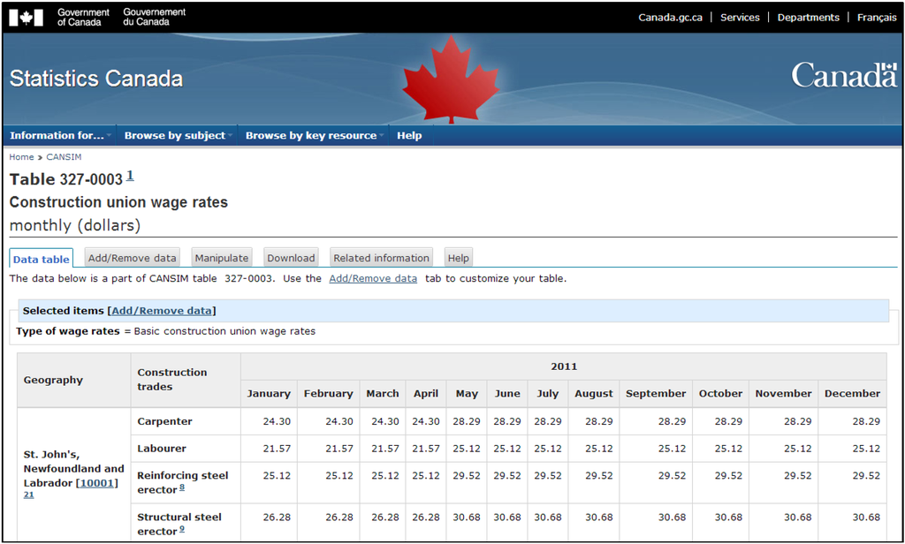Open the Related information tab
This screenshot has width=905, height=544.
coord(381,258)
